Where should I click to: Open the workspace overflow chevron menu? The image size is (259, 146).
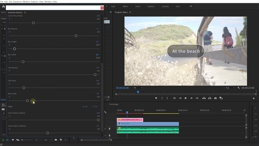coord(191,6)
